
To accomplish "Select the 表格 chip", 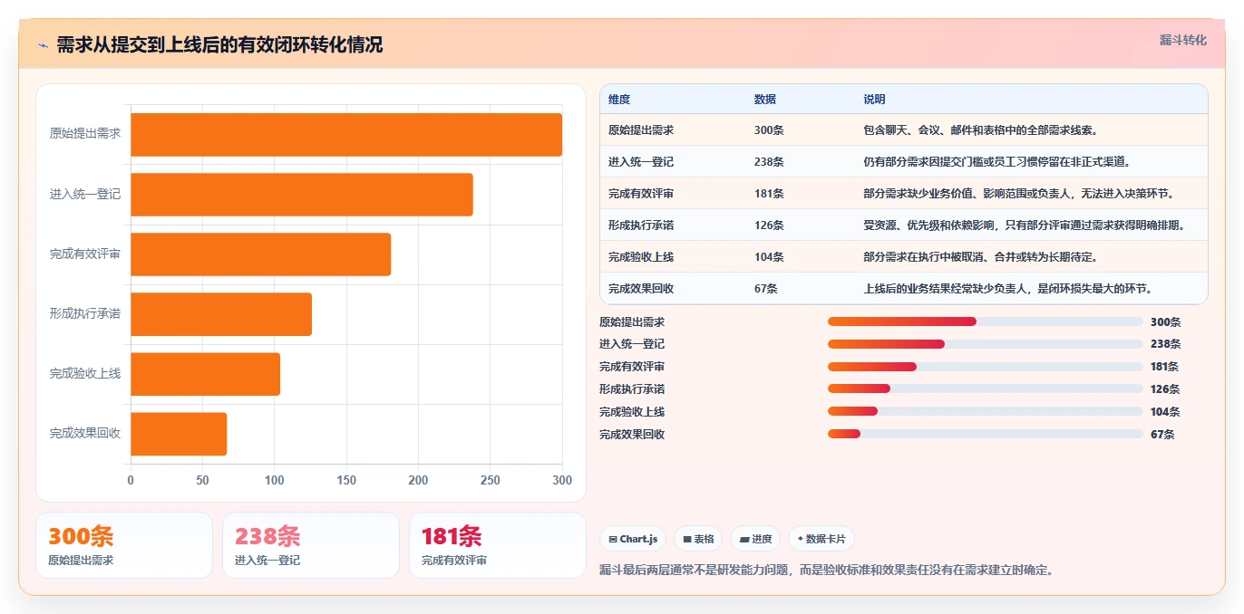I will tap(698, 539).
